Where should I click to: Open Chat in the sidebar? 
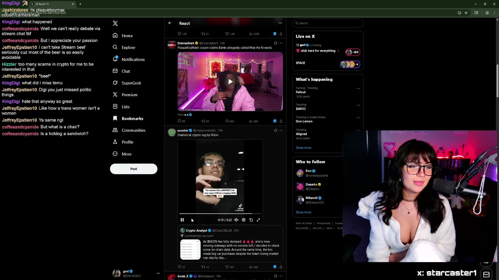(121, 71)
